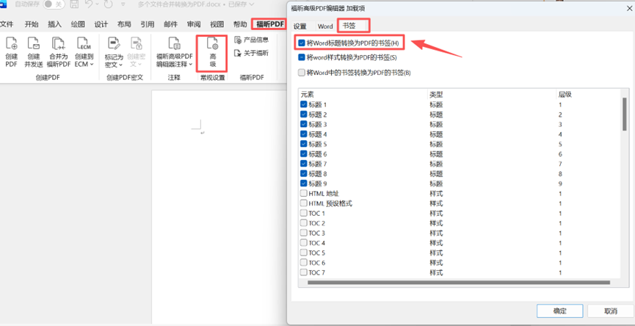This screenshot has width=635, height=326.
Task: Click the 取消 button
Action: (x=611, y=311)
